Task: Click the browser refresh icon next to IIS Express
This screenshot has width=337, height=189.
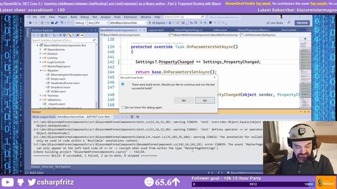Action: click(x=170, y=23)
